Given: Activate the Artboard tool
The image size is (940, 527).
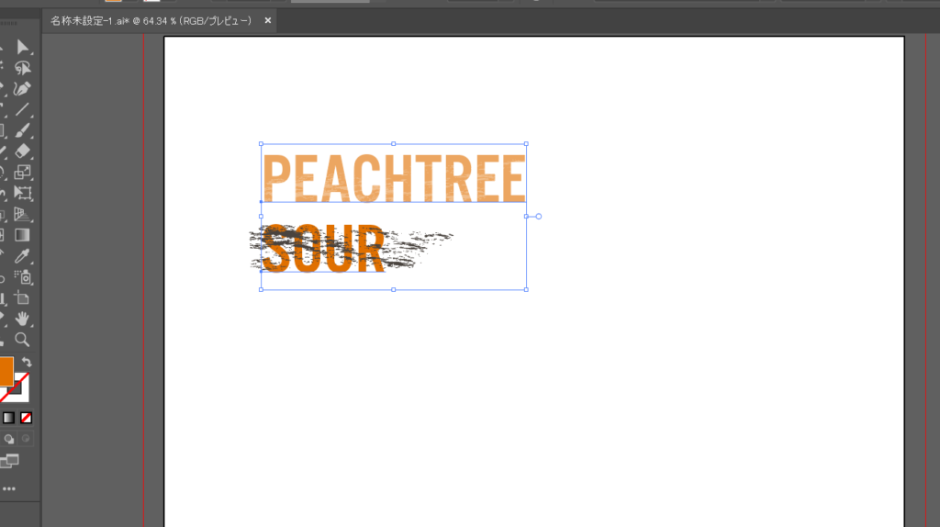Looking at the screenshot, I should (22, 298).
